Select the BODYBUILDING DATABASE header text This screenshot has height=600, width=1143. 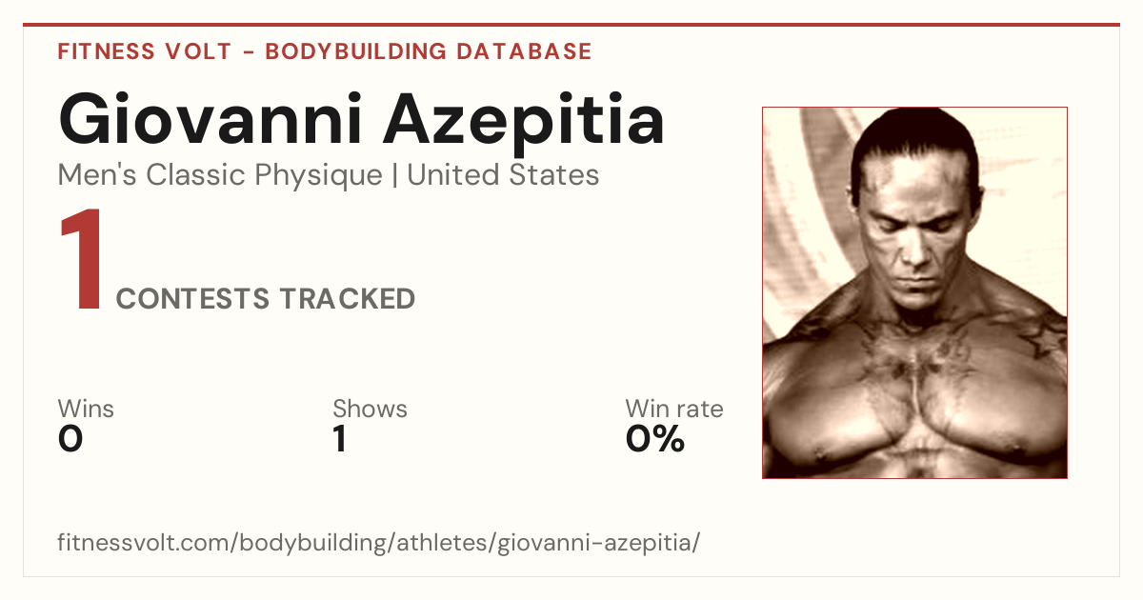[429, 51]
